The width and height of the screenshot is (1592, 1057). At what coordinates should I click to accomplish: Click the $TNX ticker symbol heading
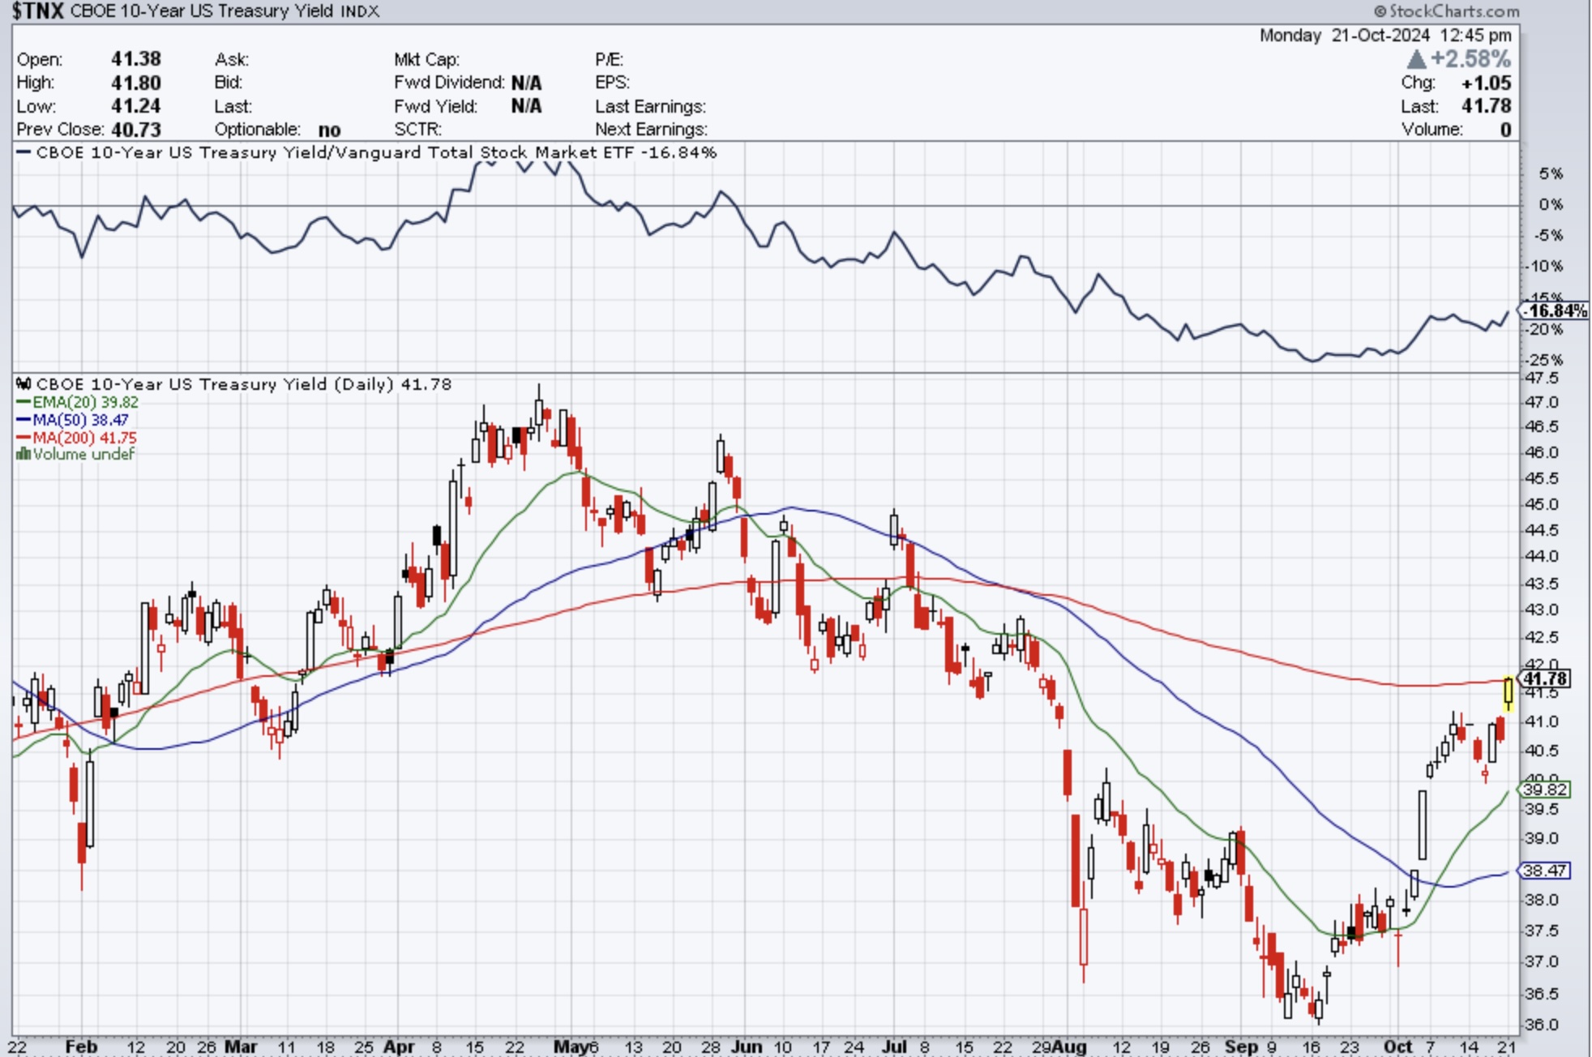37,11
